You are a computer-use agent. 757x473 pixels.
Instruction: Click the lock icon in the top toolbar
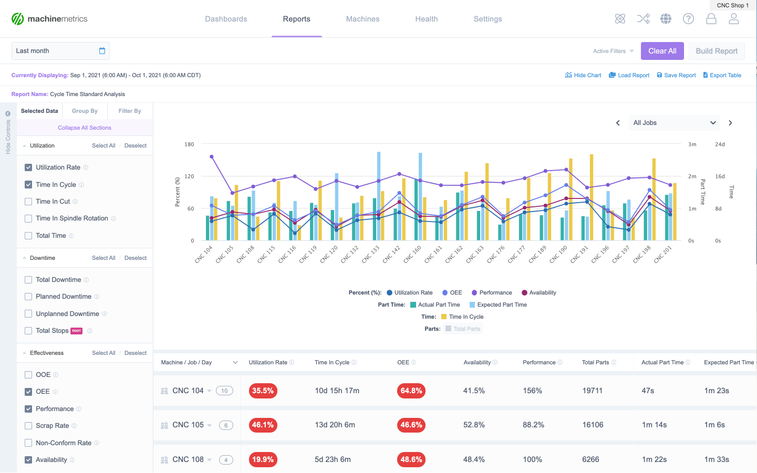[711, 18]
